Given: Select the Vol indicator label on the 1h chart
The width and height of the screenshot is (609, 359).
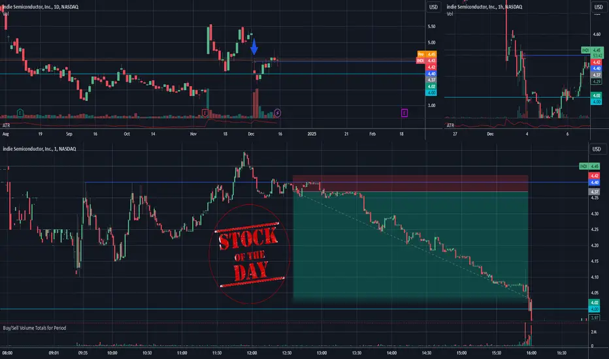Looking at the screenshot, I should (450, 14).
